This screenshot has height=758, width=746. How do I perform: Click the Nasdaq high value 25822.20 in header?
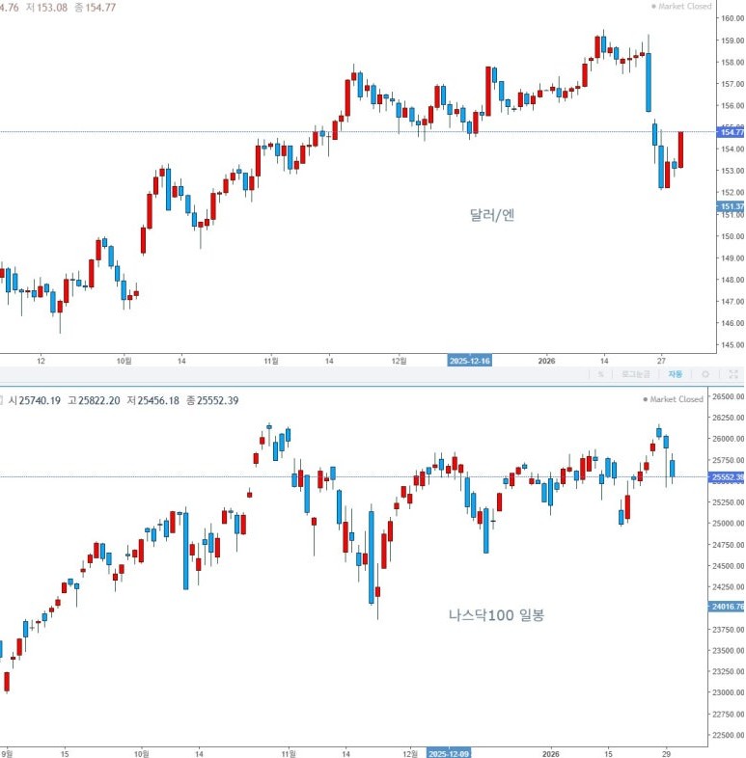(x=98, y=400)
